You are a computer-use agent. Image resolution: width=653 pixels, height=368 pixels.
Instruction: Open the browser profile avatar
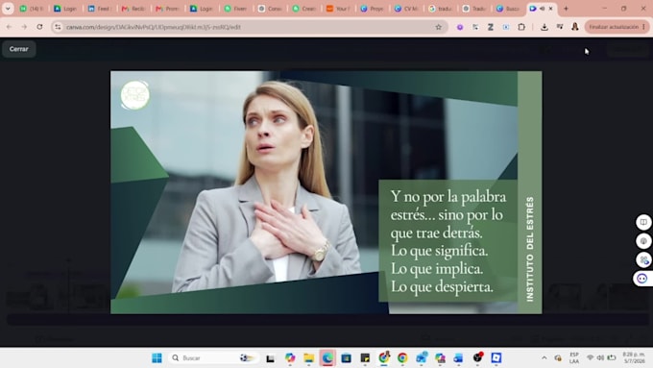(575, 27)
